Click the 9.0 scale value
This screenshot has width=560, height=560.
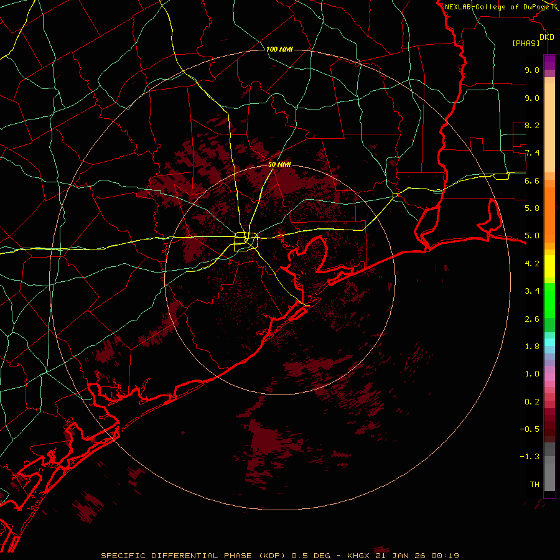coord(532,98)
